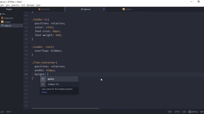Minimize the Atom window
The height and width of the screenshot is (114, 204).
pos(191,2)
